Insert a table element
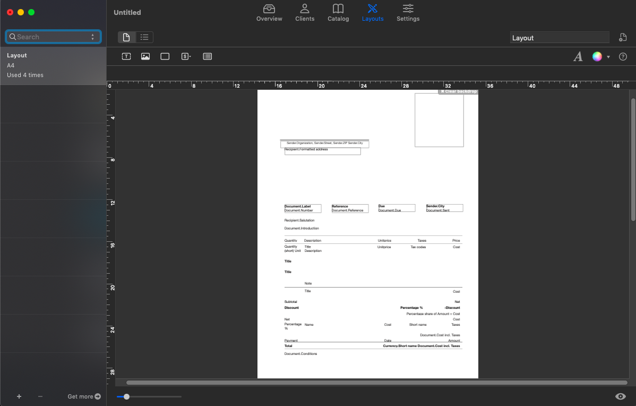This screenshot has height=406, width=636. (207, 56)
